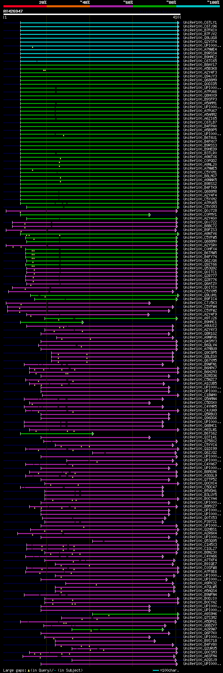Image resolution: width=223 pixels, height=673 pixels.
Task: Select the UniRef100_B8LMG7 label
Action: click(200, 176)
